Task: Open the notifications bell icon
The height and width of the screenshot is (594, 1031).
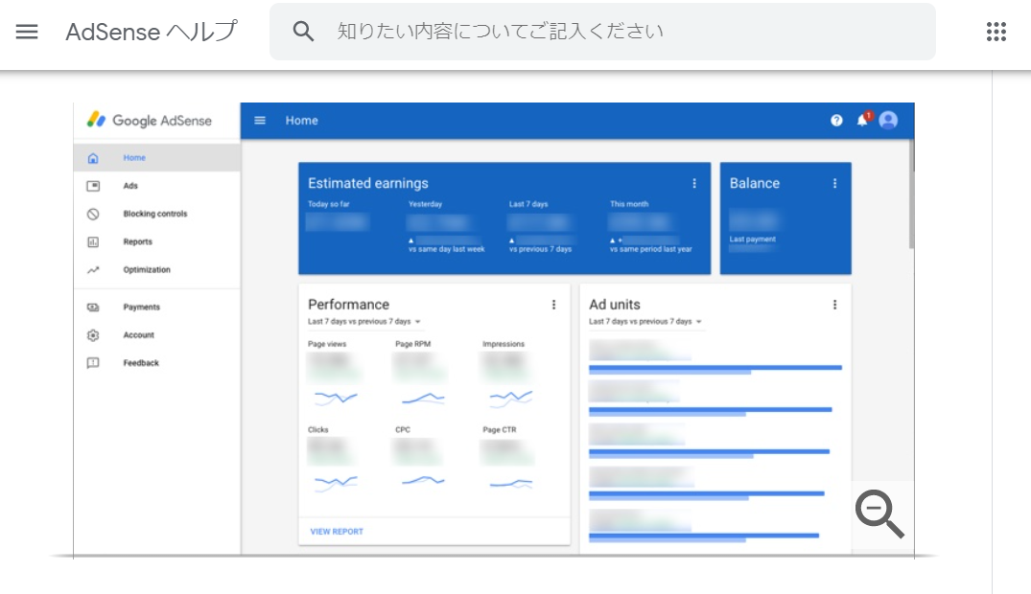Action: 863,120
